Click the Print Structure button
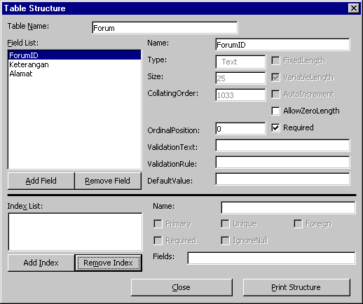 pyautogui.click(x=296, y=287)
